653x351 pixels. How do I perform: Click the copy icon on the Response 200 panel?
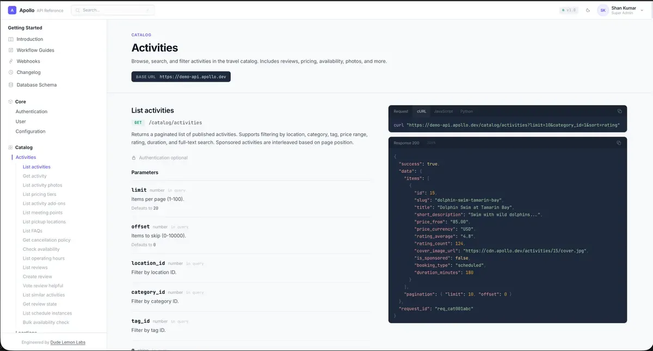click(619, 143)
